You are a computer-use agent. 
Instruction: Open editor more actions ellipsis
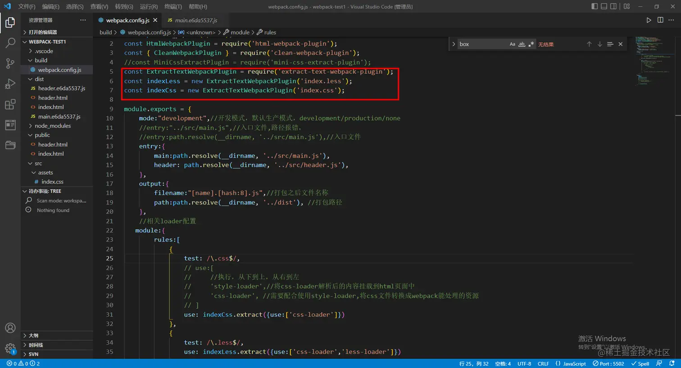pos(672,20)
